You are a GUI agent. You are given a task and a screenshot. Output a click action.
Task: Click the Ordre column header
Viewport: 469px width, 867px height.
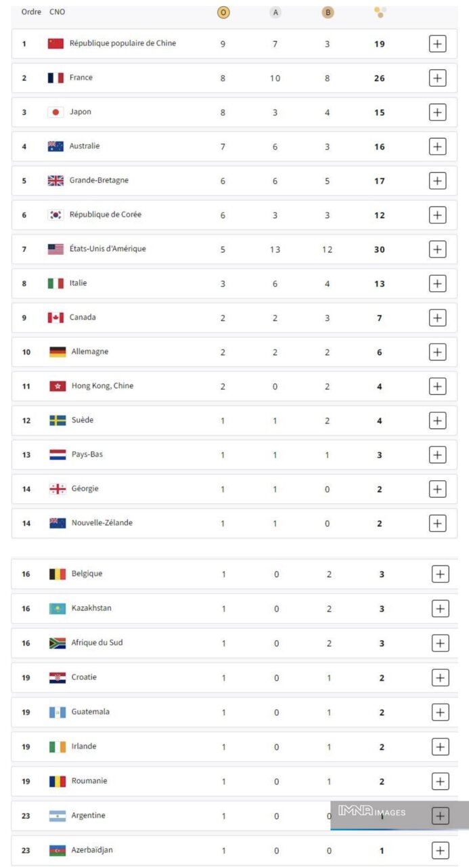(x=31, y=12)
